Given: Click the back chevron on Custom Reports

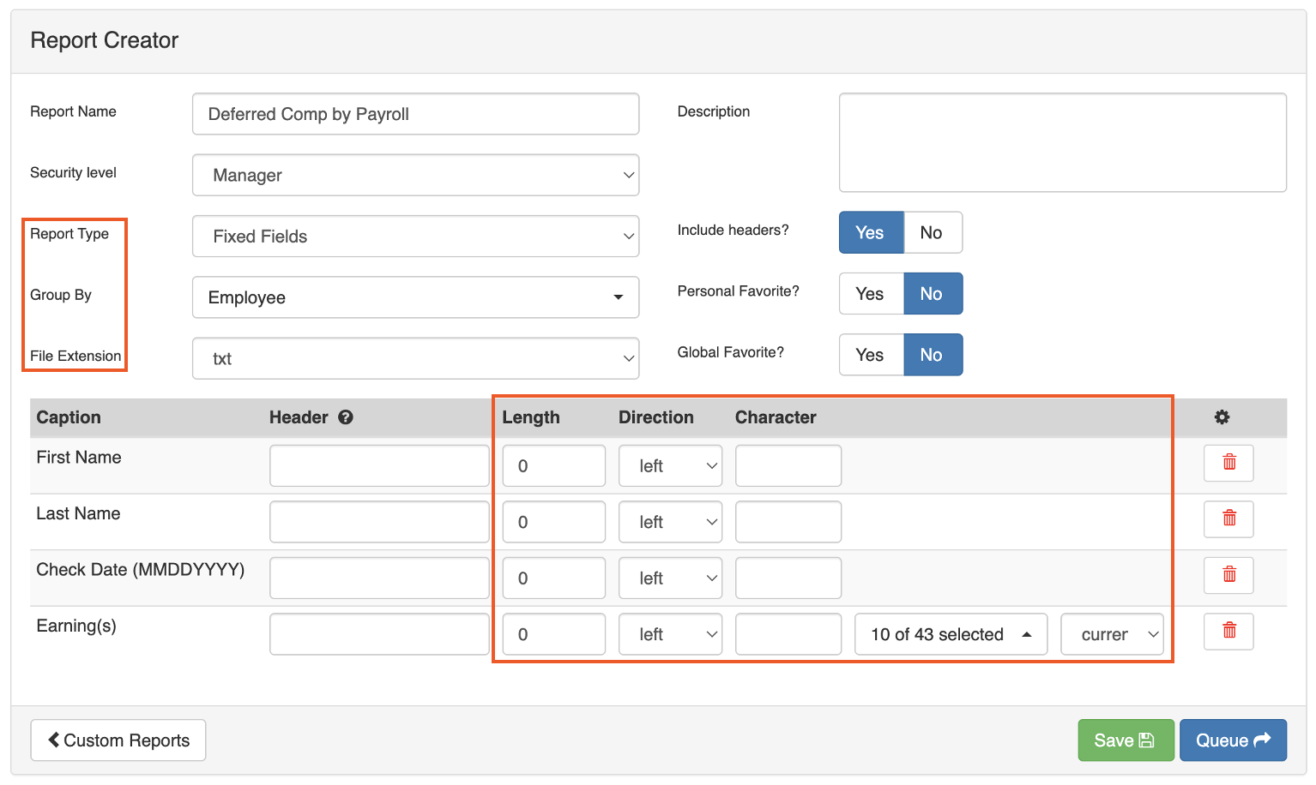Looking at the screenshot, I should 54,740.
